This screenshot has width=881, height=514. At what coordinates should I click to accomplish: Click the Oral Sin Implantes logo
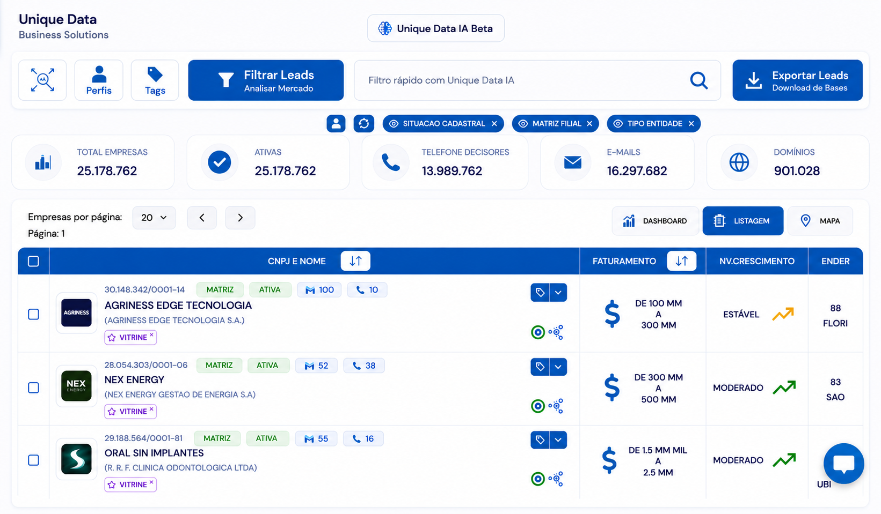(77, 459)
